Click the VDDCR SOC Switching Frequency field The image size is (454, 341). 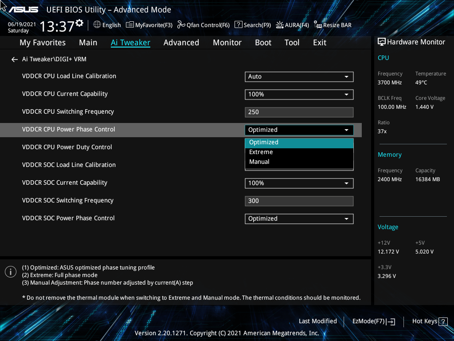point(299,201)
